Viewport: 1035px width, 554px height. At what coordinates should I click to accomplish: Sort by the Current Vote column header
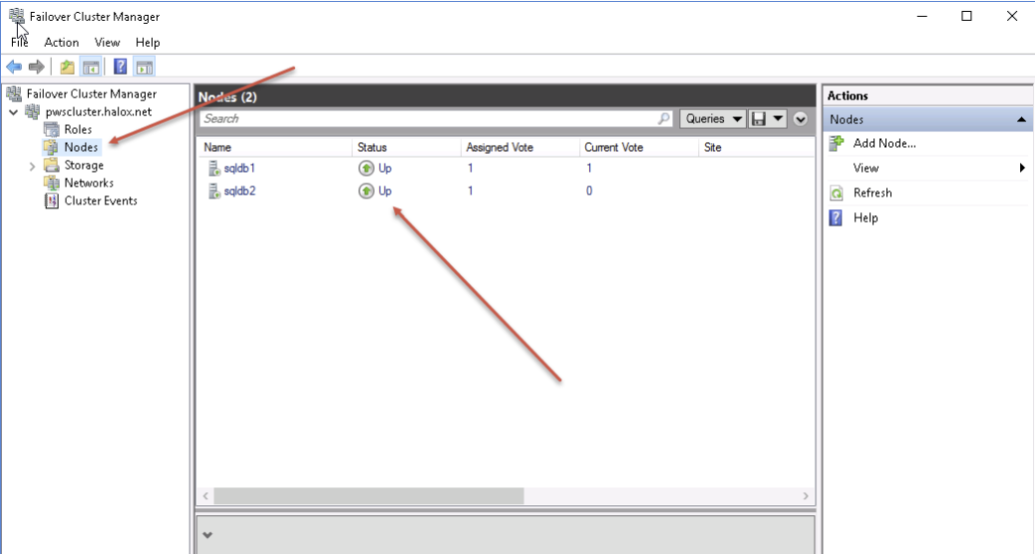pyautogui.click(x=639, y=147)
